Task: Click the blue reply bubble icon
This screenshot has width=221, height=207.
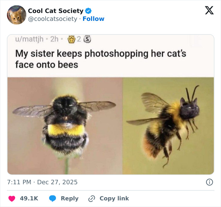Action: pos(53,198)
